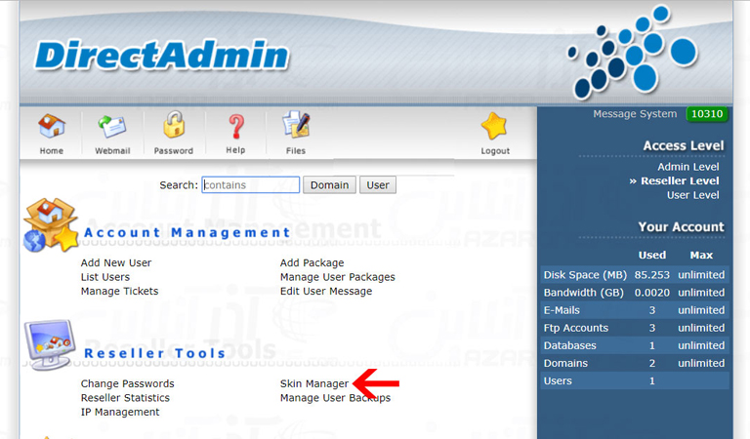Viewport: 750px width, 439px height.
Task: Focus the Search text field
Action: point(251,184)
